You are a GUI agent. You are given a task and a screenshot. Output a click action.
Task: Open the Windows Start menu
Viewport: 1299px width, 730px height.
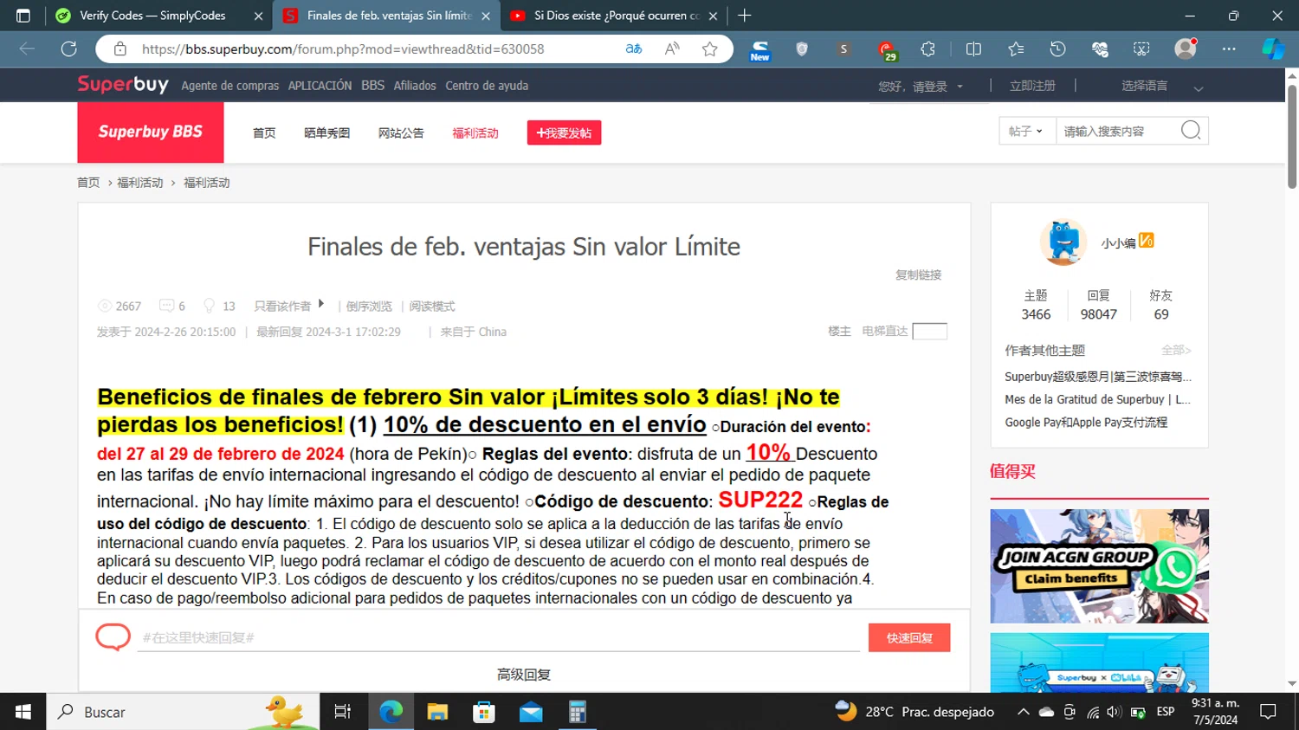(23, 712)
